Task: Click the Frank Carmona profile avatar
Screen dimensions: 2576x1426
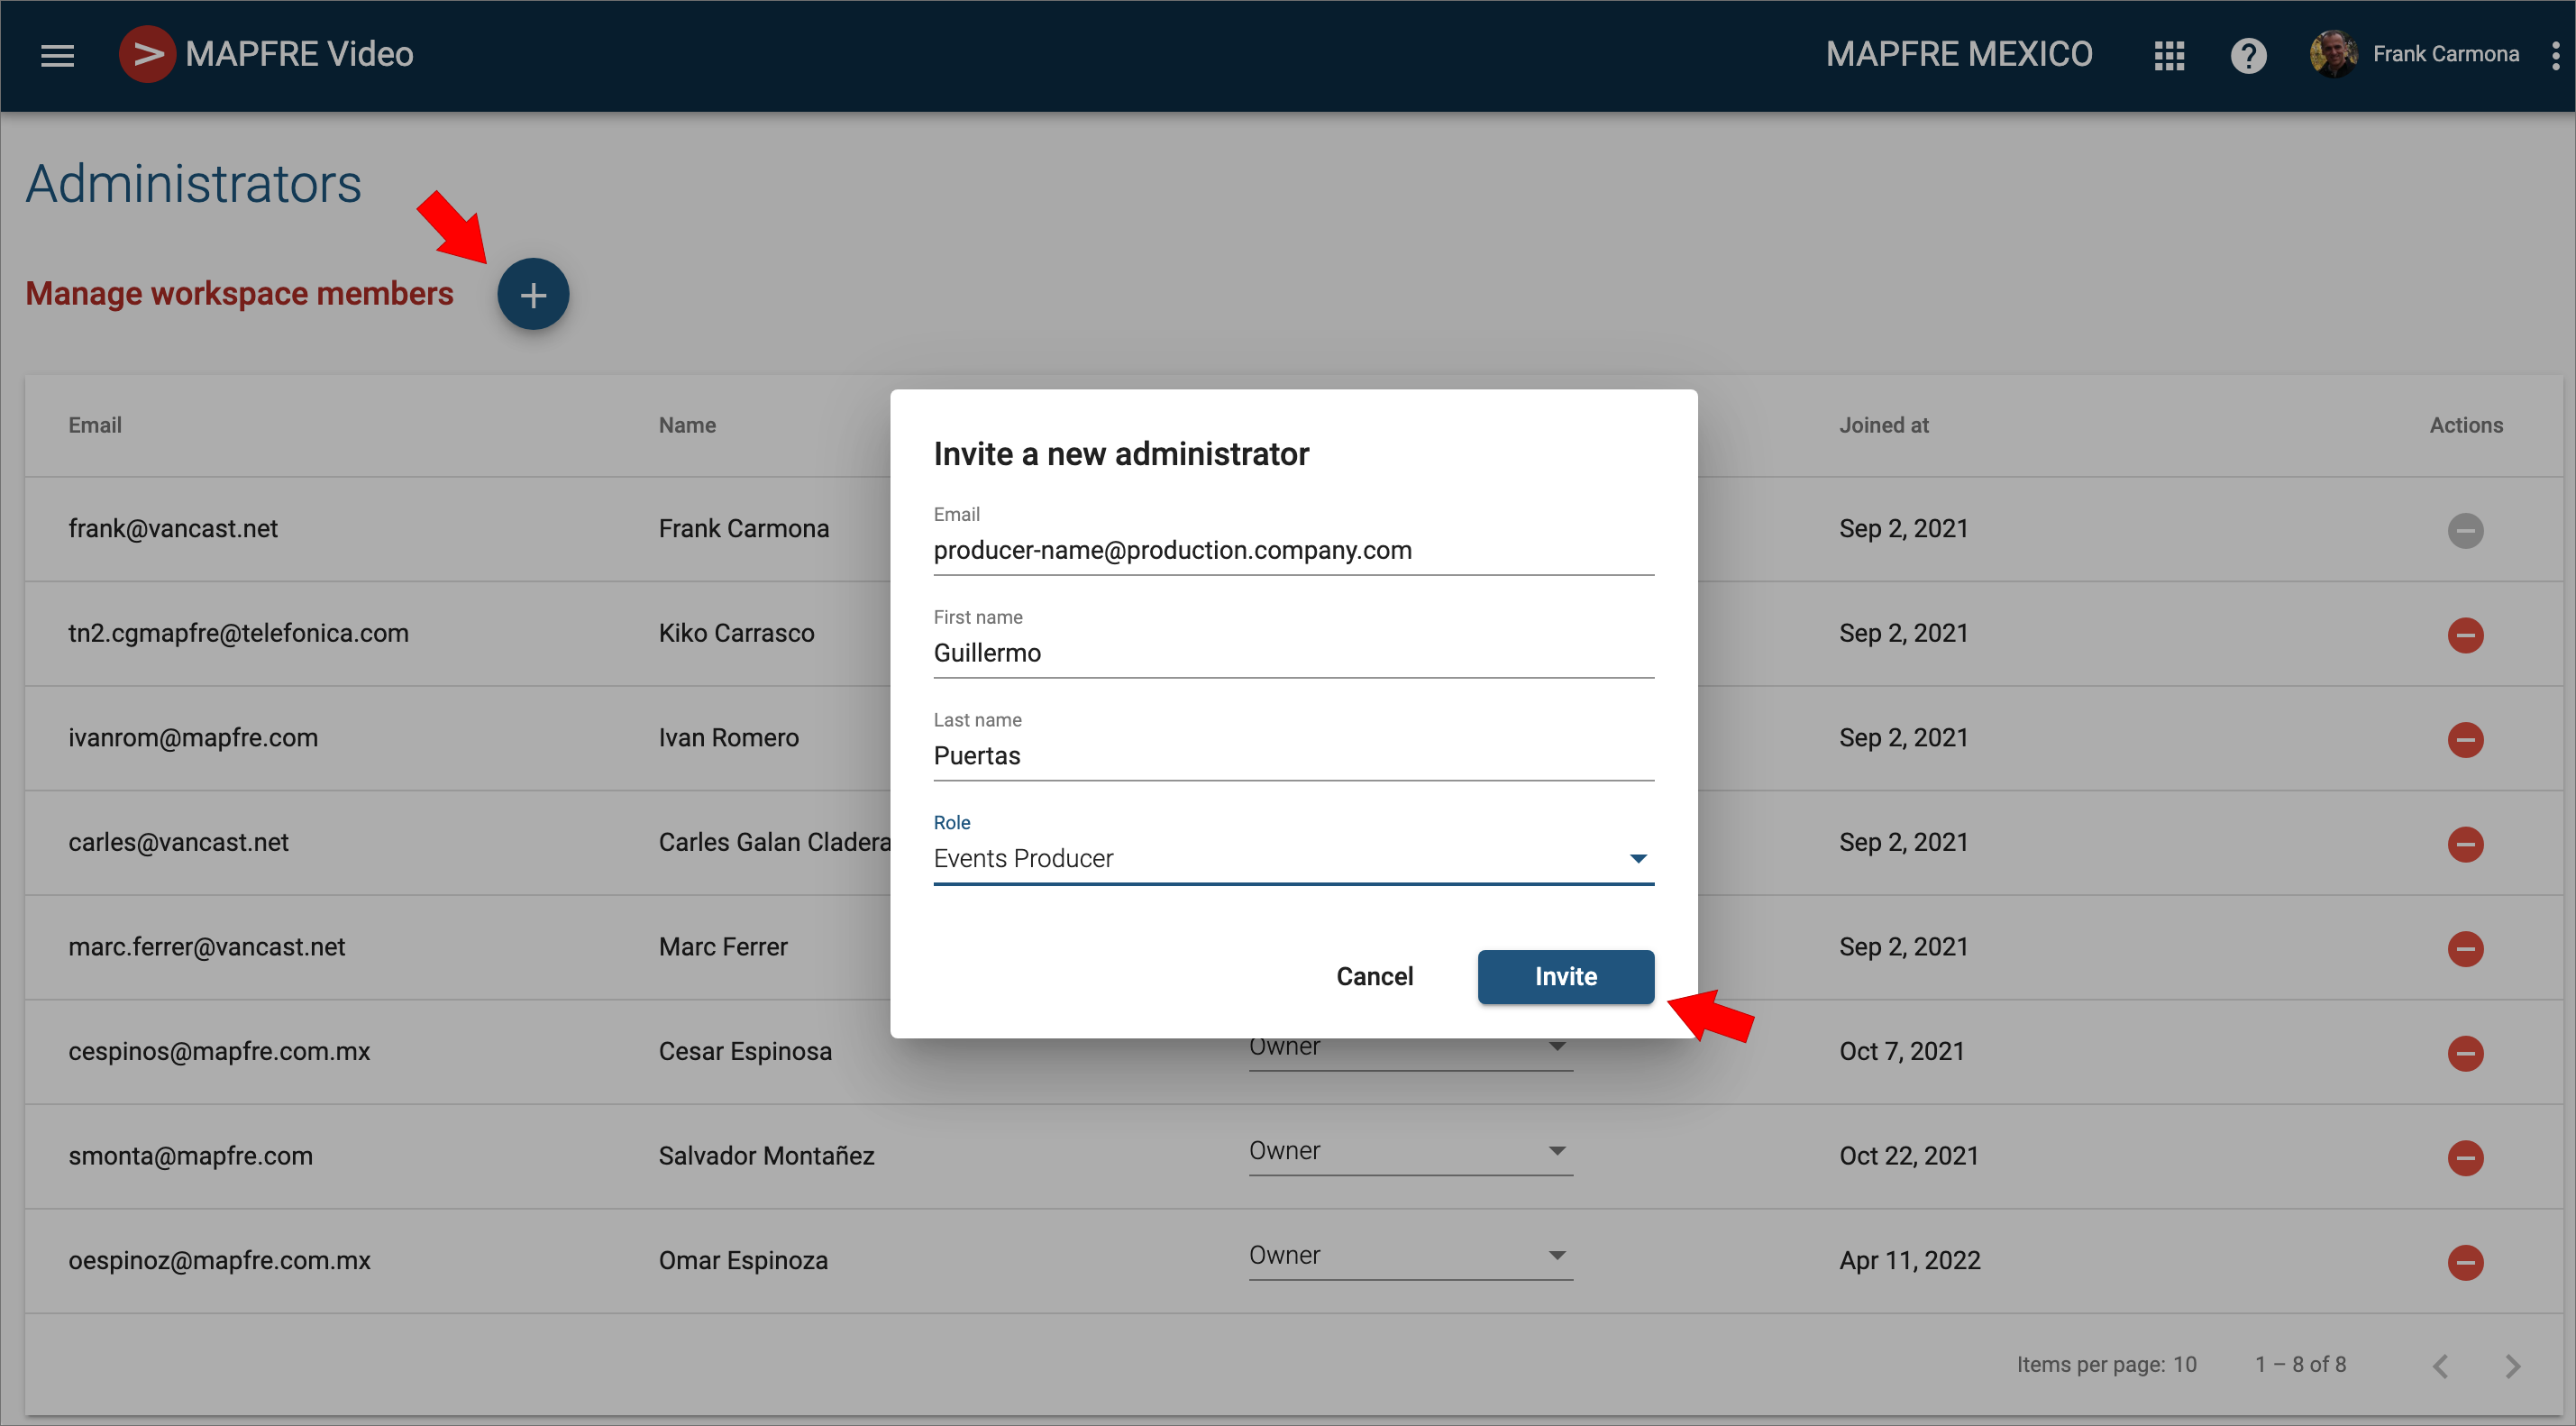Action: pyautogui.click(x=2333, y=54)
